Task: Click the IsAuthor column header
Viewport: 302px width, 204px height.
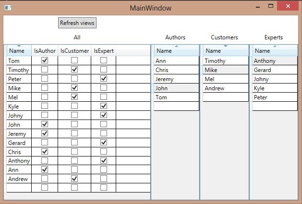Action: point(45,51)
